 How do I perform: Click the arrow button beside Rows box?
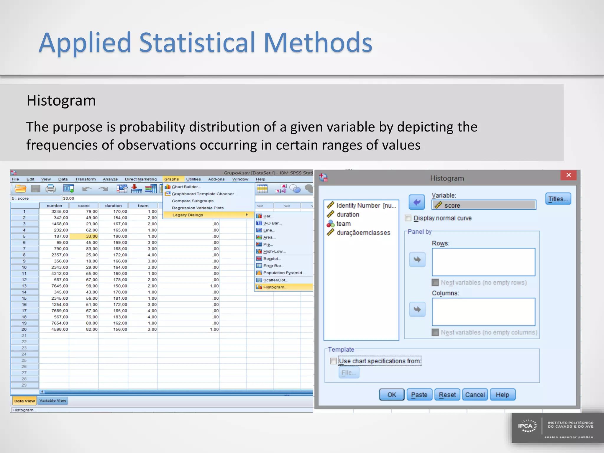(417, 260)
